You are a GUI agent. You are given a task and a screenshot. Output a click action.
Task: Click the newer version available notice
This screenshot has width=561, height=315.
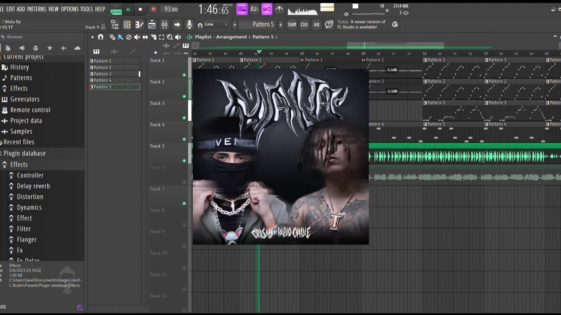click(361, 24)
